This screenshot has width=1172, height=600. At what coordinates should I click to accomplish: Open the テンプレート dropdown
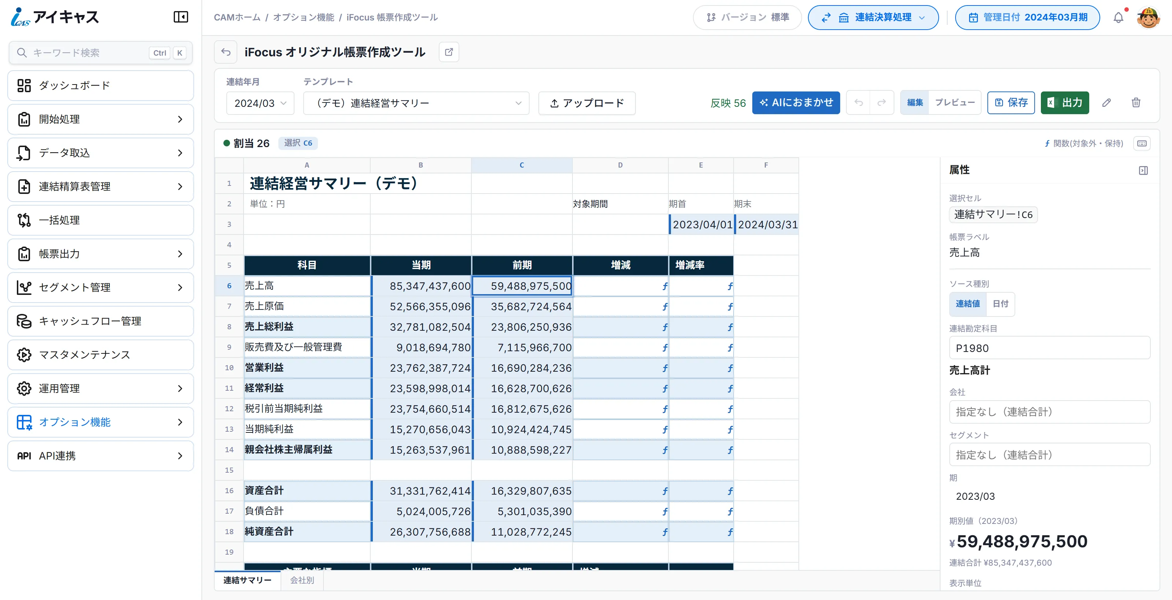(x=416, y=103)
